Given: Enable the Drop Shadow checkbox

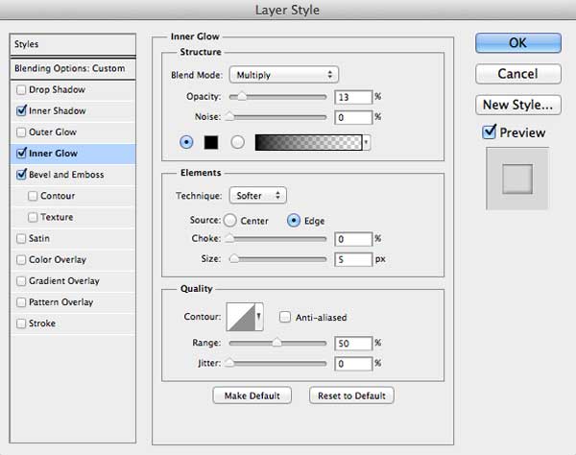Looking at the screenshot, I should (21, 89).
